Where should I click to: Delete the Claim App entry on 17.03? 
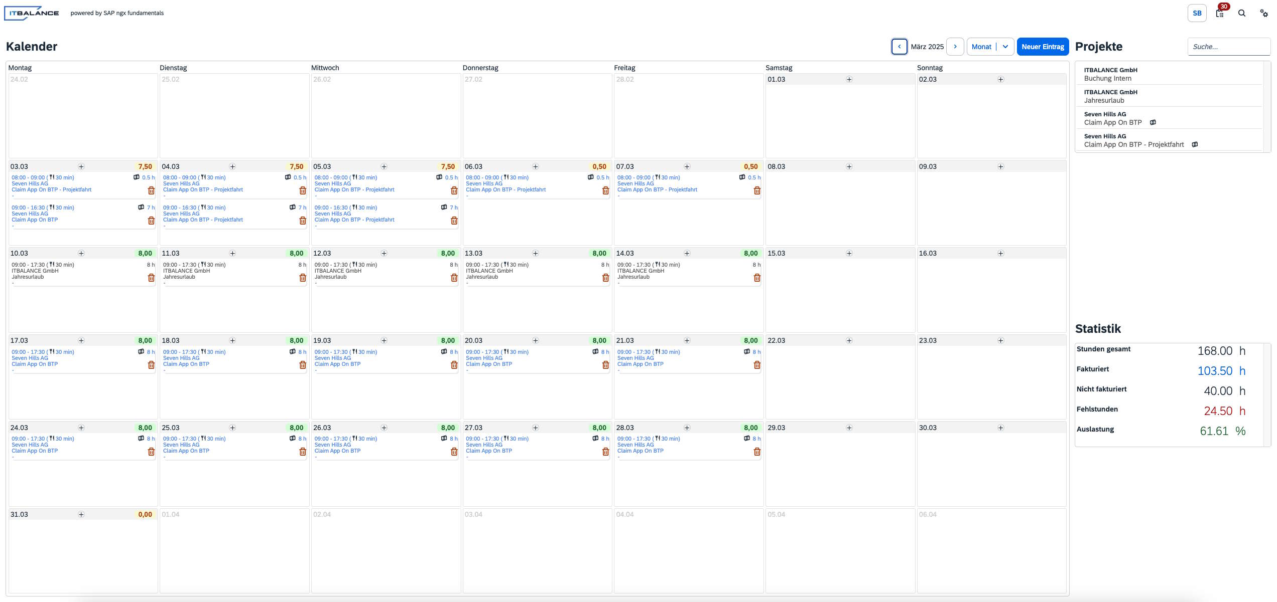(x=151, y=365)
